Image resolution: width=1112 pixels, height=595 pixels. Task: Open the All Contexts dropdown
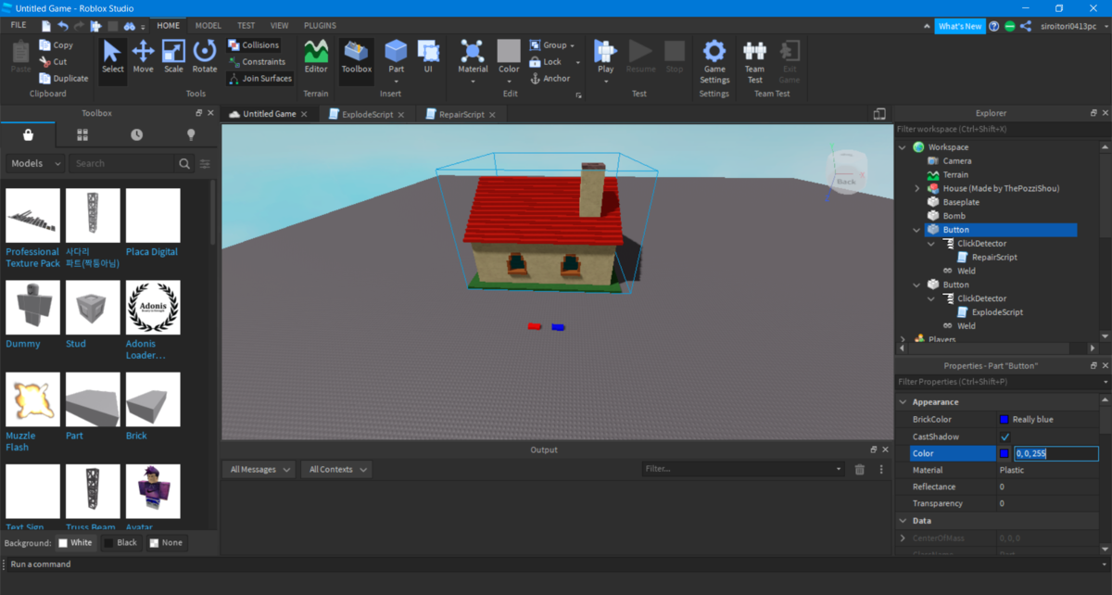(x=337, y=469)
